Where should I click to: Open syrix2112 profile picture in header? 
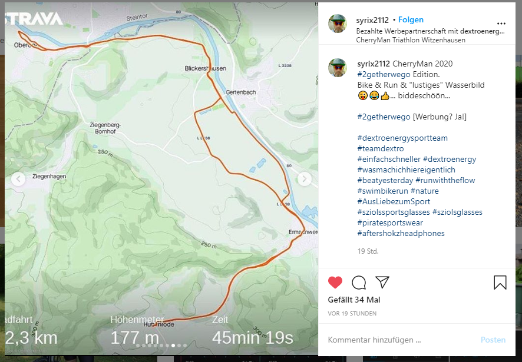pyautogui.click(x=338, y=24)
